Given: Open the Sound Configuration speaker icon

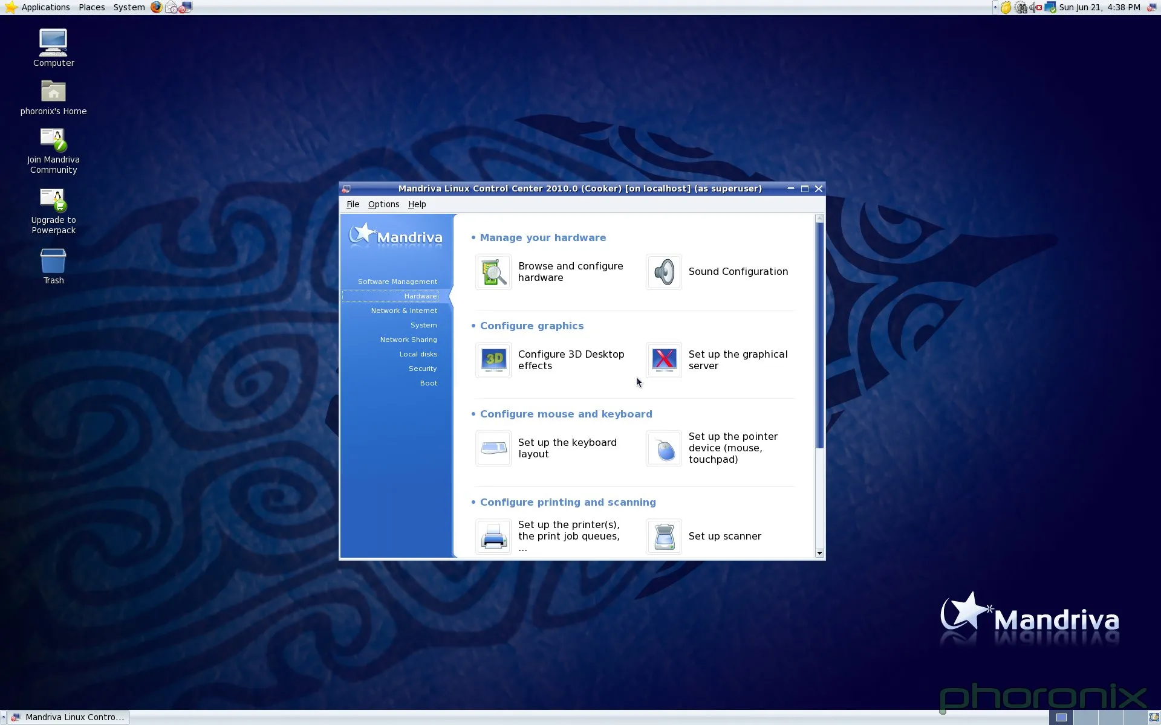Looking at the screenshot, I should 664,272.
